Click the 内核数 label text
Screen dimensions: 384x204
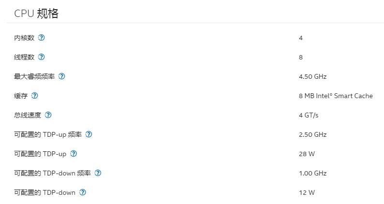[x=24, y=38]
